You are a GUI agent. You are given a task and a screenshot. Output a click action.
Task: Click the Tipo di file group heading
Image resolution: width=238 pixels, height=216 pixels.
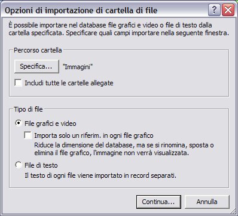pos(28,109)
